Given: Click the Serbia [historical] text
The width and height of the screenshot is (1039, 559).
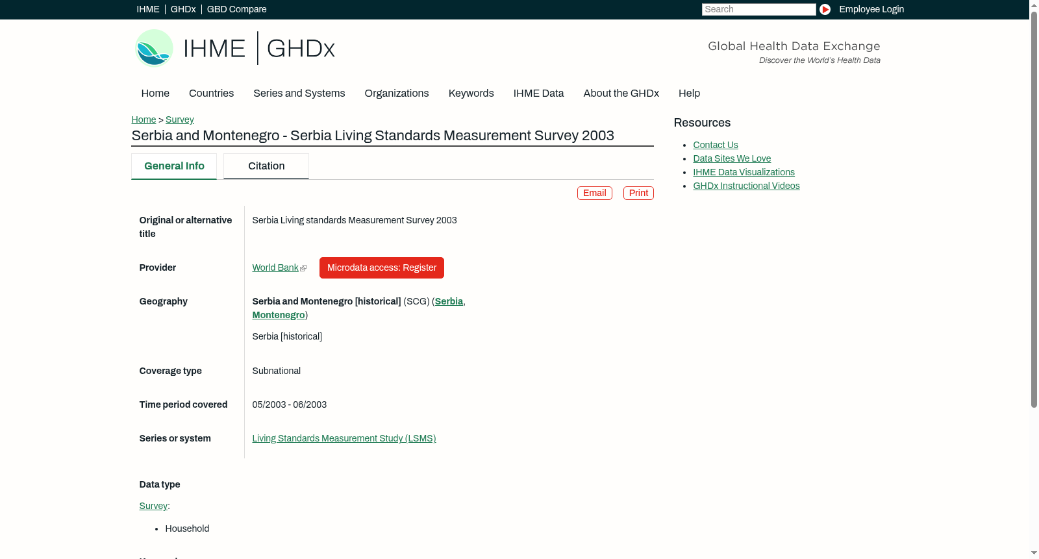Looking at the screenshot, I should (x=287, y=337).
